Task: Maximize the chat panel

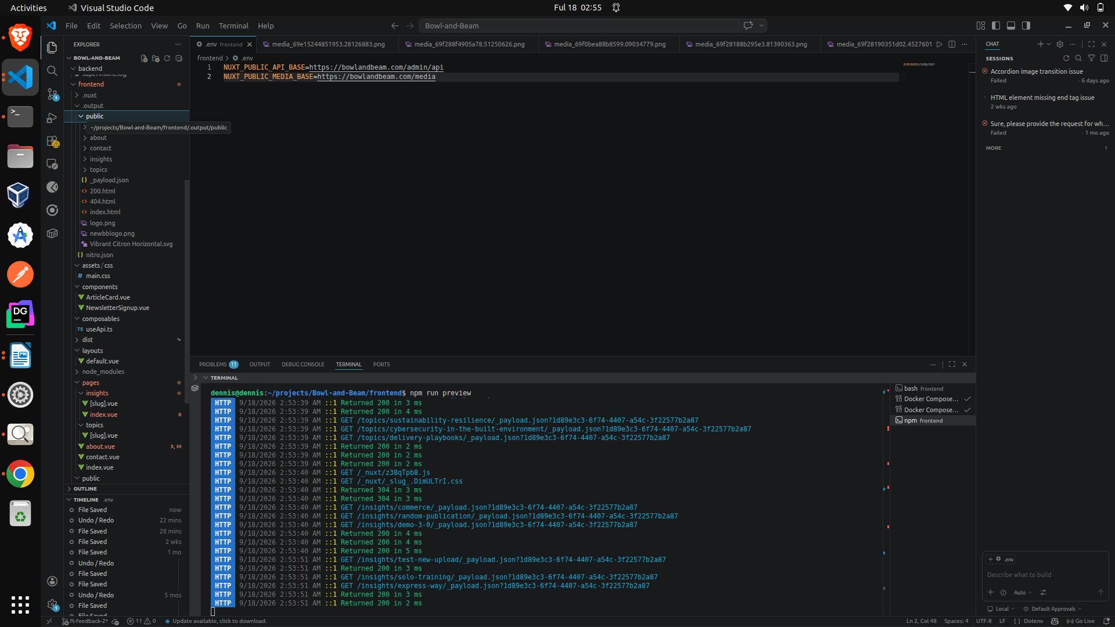Action: [x=1091, y=44]
